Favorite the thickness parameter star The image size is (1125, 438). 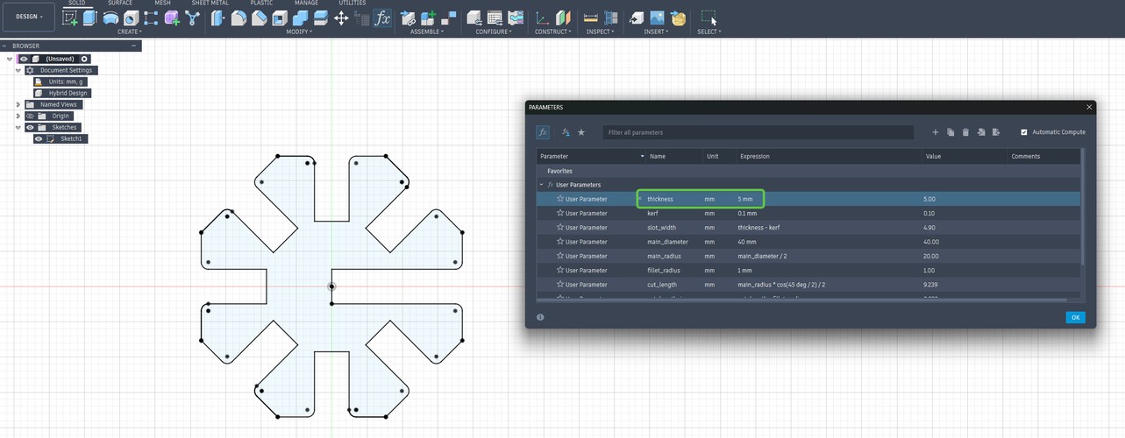pyautogui.click(x=560, y=199)
